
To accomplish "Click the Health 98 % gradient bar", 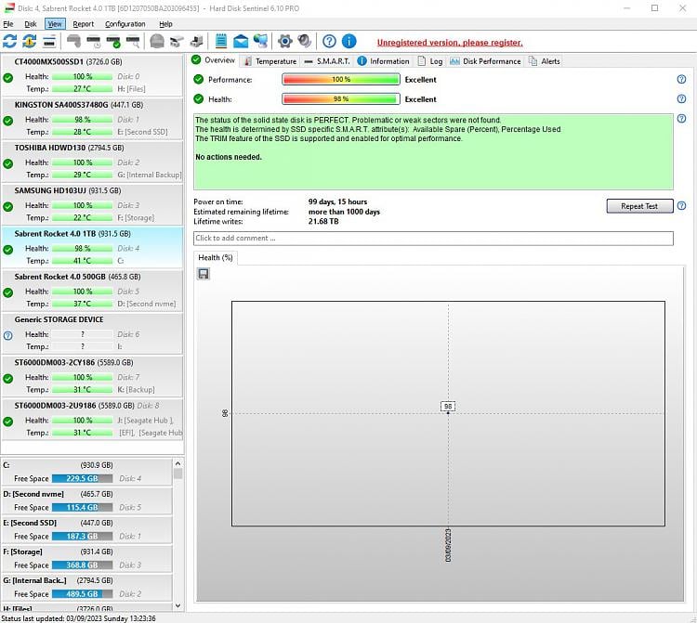I will pyautogui.click(x=341, y=98).
